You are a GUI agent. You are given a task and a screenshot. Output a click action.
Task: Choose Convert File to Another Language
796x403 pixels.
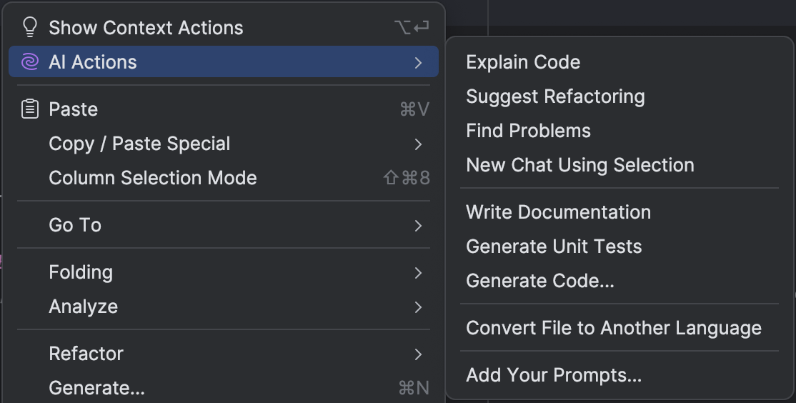coord(613,328)
